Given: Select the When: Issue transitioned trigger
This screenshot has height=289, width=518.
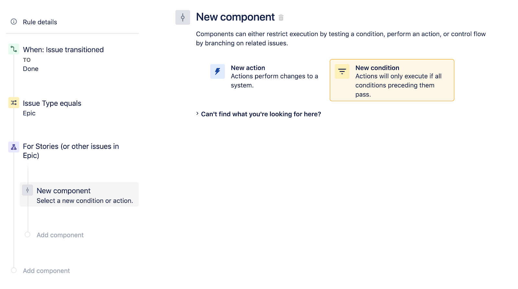Looking at the screenshot, I should tap(63, 50).
